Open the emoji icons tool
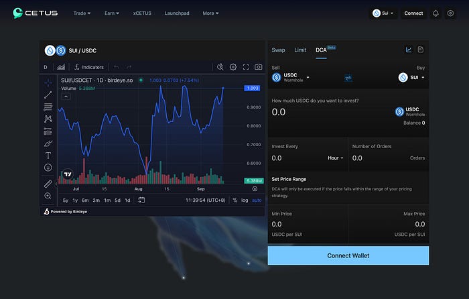469x299 pixels. tap(48, 168)
